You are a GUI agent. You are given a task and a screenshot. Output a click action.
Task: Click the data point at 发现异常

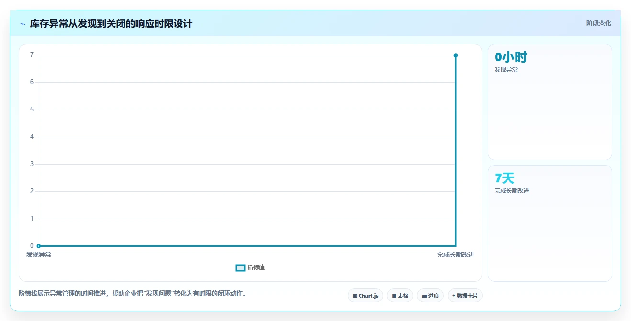point(39,246)
